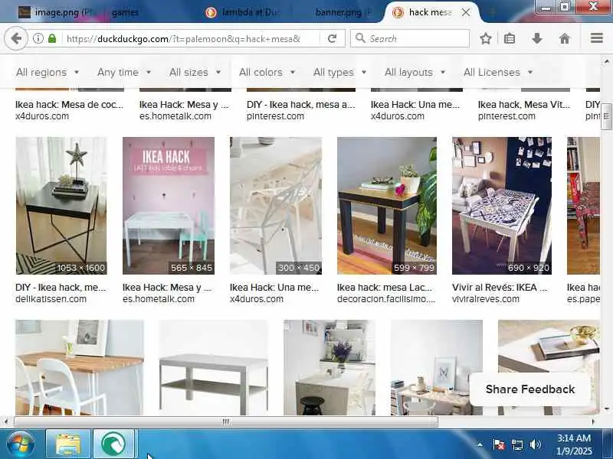Expand the All sizes filter

195,72
